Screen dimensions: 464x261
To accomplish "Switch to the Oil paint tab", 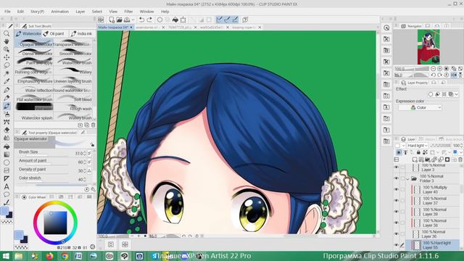I will click(54, 34).
